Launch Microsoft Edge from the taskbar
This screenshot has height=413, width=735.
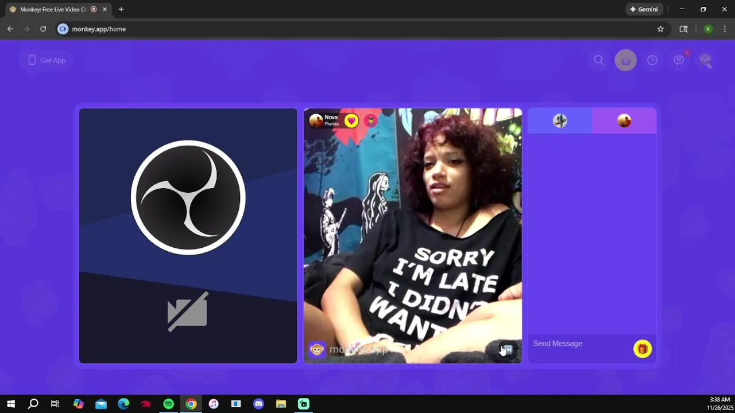tap(123, 404)
